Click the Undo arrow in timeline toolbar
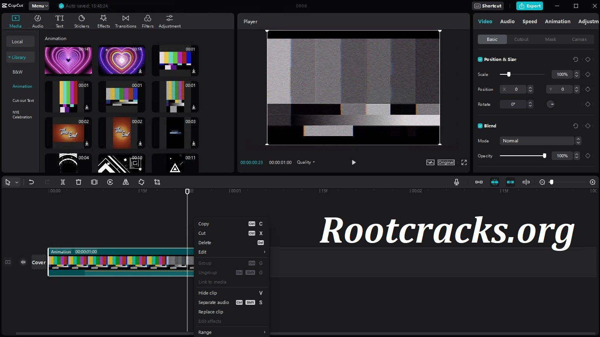This screenshot has width=600, height=337. (x=31, y=182)
